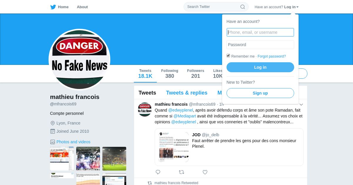Open the Following 380 tab
Viewport: 353px width, 185px height.
pyautogui.click(x=170, y=74)
